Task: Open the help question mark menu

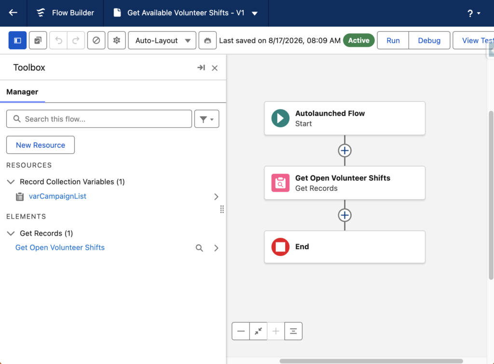Action: pyautogui.click(x=473, y=13)
